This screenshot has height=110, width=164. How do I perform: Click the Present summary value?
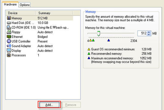(43, 41)
